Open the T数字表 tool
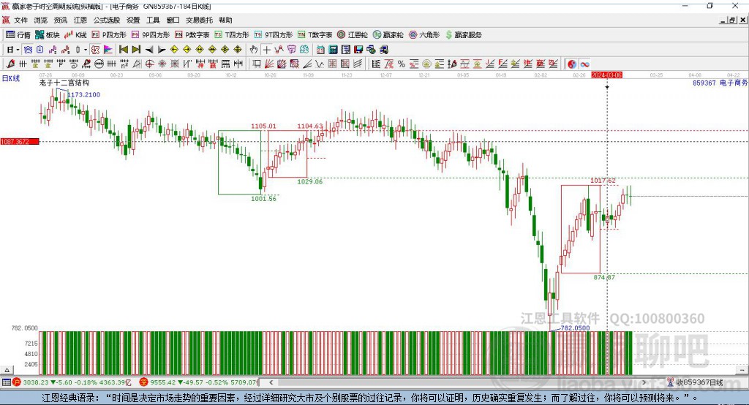749x405 pixels. click(315, 35)
